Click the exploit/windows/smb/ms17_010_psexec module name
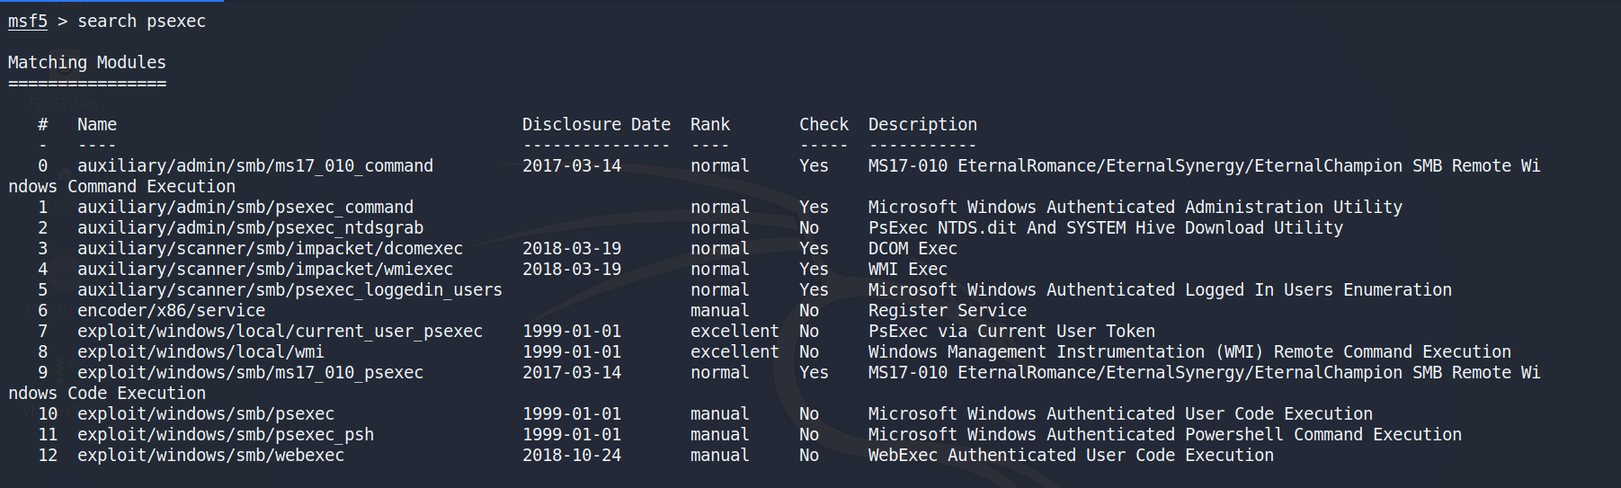The image size is (1621, 488). (250, 372)
